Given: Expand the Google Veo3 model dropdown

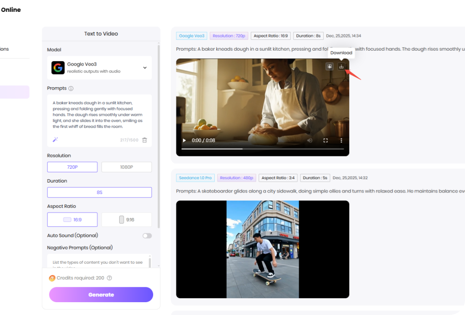Looking at the screenshot, I should click(145, 68).
